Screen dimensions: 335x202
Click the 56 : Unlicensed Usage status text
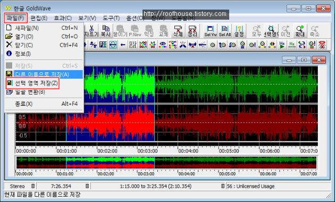coord(250,186)
